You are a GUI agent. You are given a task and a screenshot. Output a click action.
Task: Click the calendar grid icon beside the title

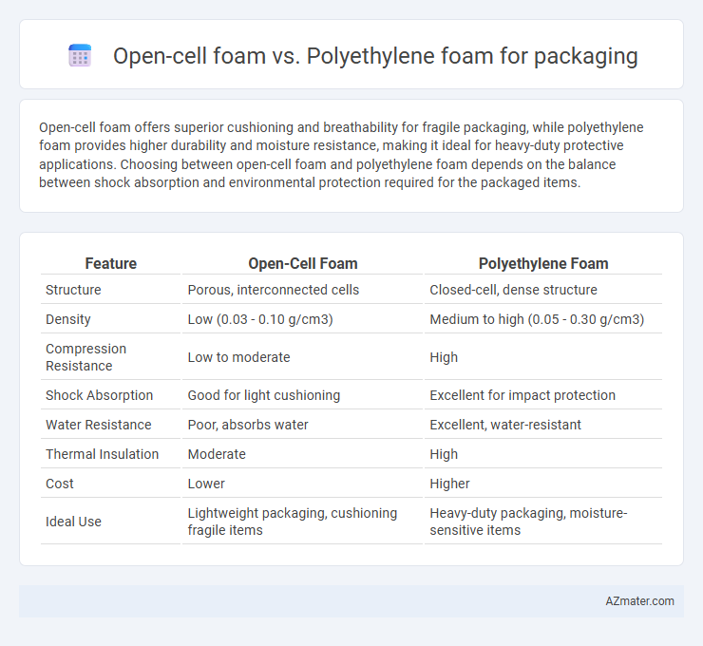80,56
